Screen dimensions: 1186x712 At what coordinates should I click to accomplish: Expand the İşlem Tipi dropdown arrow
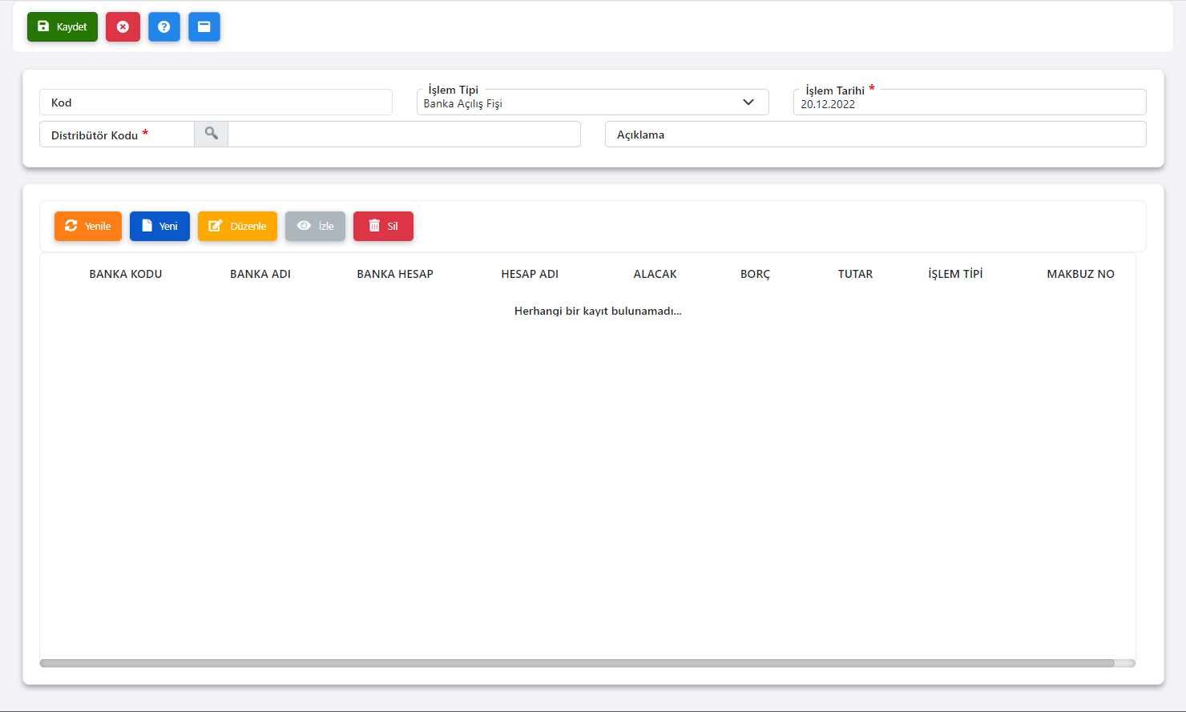pyautogui.click(x=748, y=103)
